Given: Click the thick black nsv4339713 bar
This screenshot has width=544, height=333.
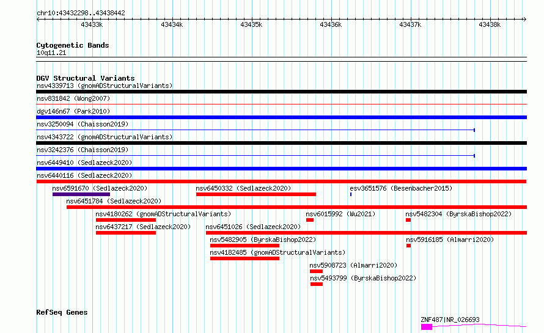Looking at the screenshot, I should point(281,92).
